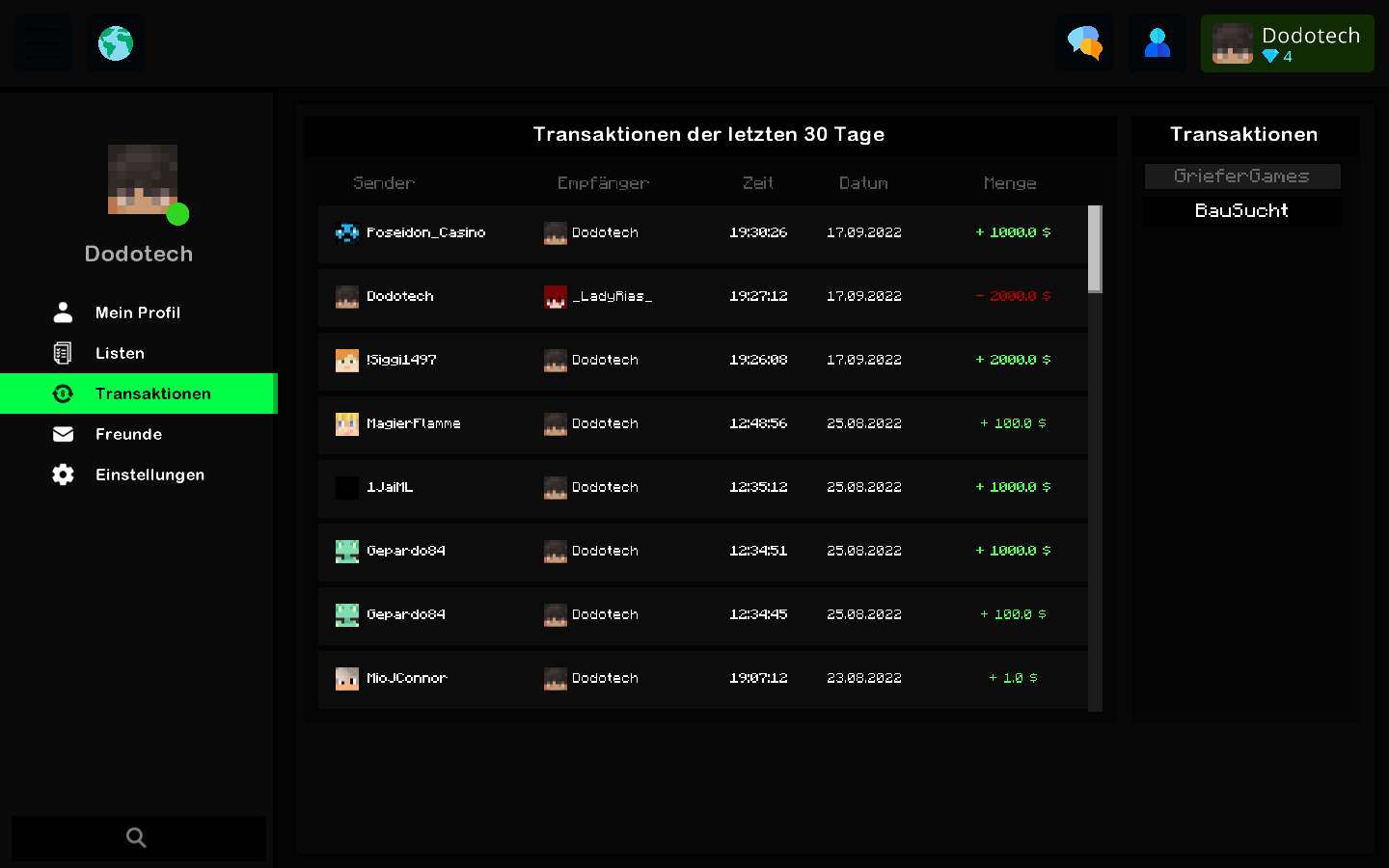
Task: Select the MioJConnor transaction row
Action: click(703, 679)
